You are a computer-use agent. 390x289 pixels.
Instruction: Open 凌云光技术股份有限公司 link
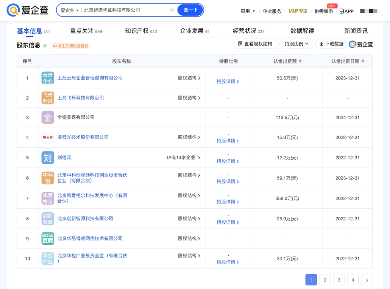pyautogui.click(x=83, y=137)
